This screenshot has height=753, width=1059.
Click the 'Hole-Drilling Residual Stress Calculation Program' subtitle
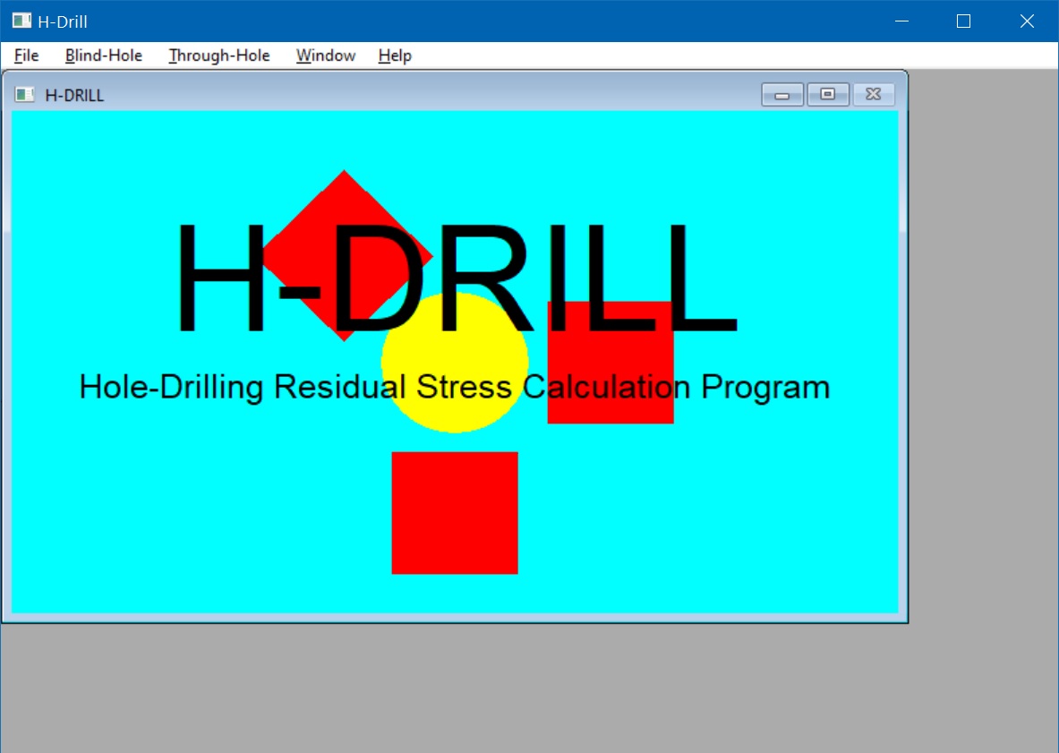pyautogui.click(x=455, y=387)
